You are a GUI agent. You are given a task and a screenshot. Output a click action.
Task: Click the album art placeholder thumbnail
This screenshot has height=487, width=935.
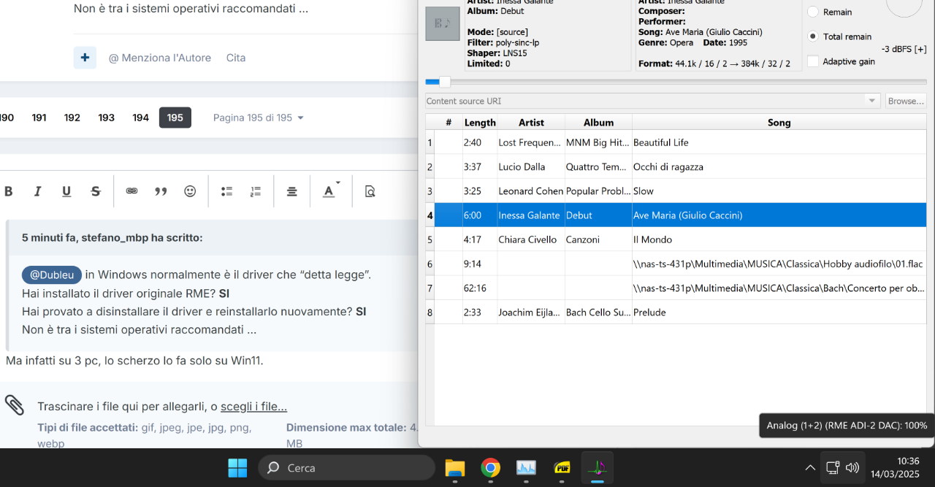(443, 23)
